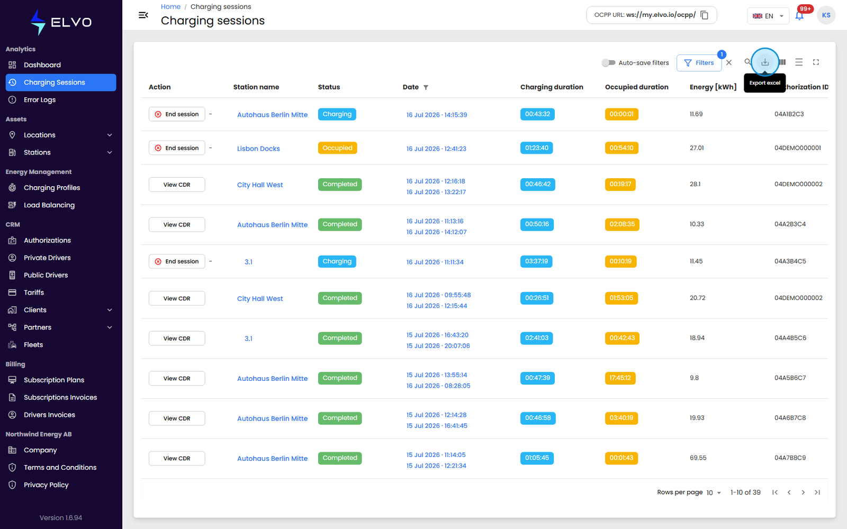This screenshot has height=529, width=847.
Task: Open Company settings page
Action: tap(61, 450)
